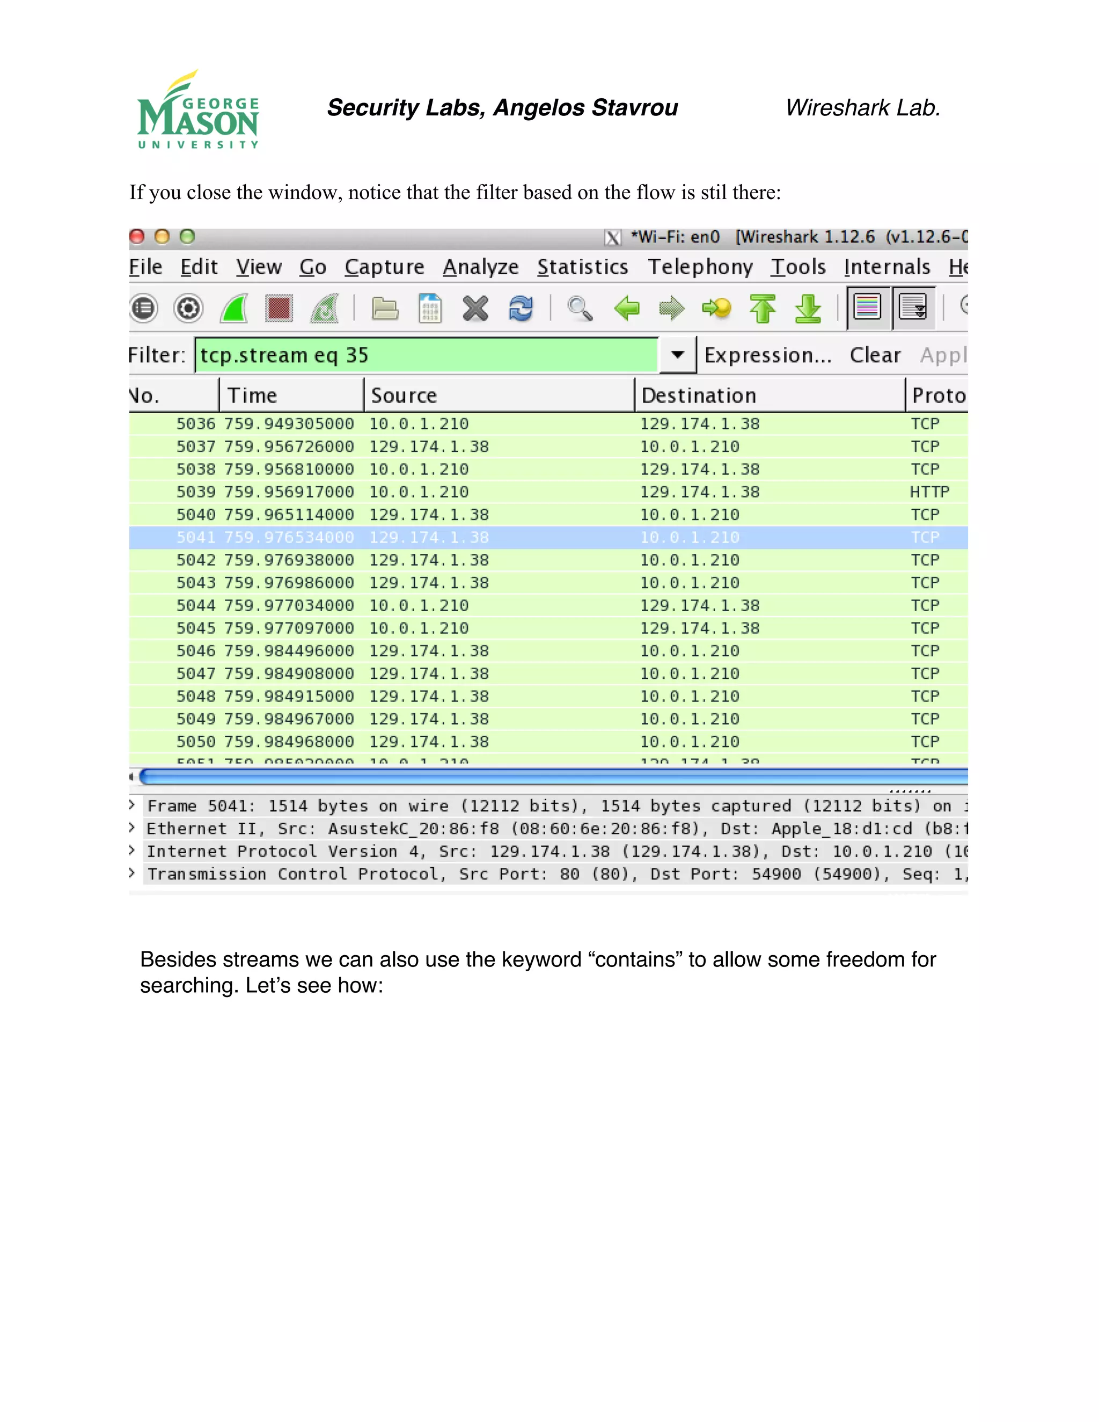The width and height of the screenshot is (1099, 1422).
Task: Select packet 5045 row
Action: point(548,628)
